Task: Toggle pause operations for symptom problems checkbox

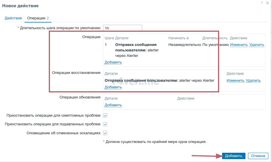Action: click(x=105, y=116)
